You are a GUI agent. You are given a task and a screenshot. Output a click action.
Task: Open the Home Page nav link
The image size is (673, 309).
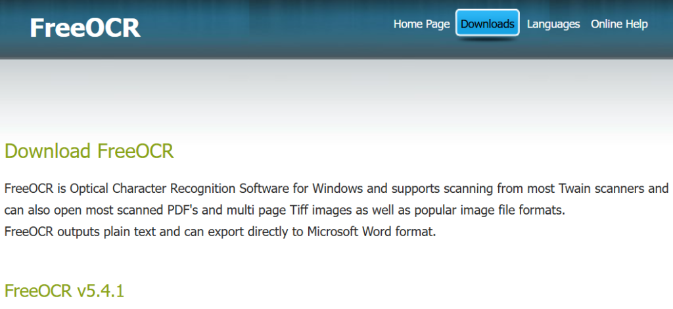coord(421,24)
